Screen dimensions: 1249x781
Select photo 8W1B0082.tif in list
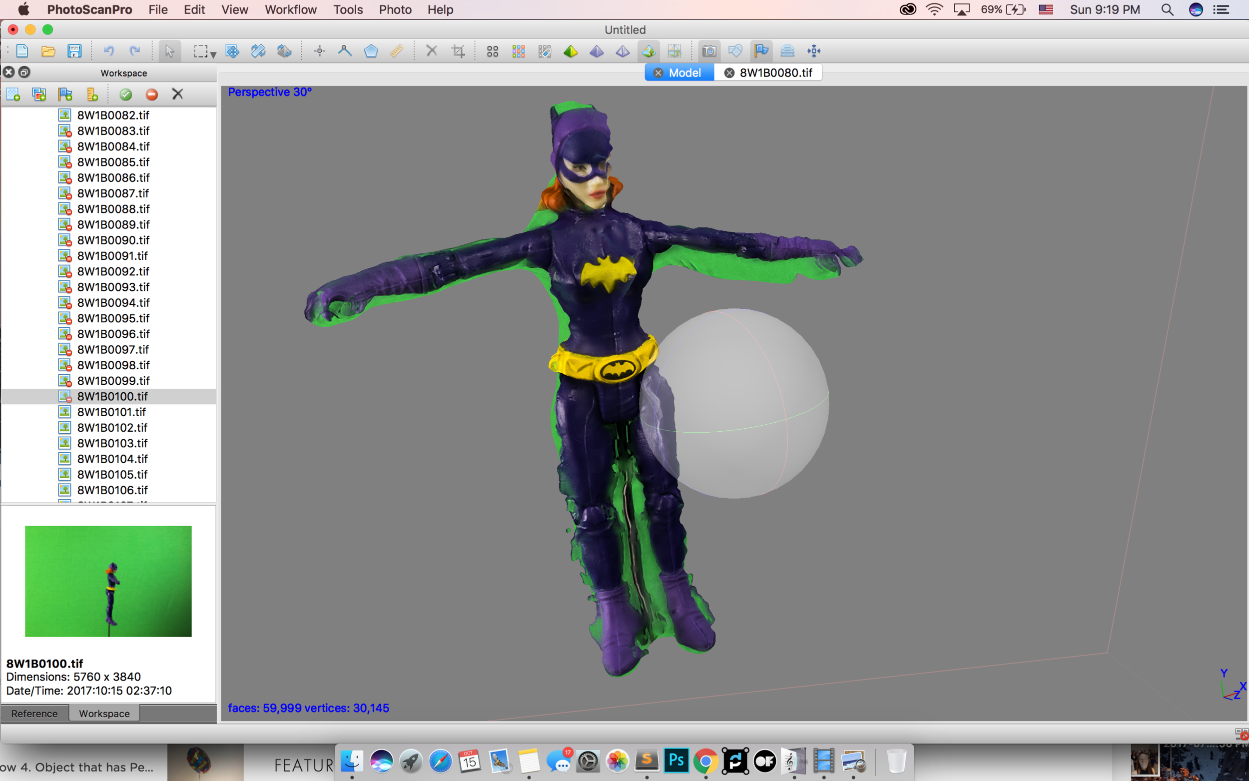[x=108, y=115]
